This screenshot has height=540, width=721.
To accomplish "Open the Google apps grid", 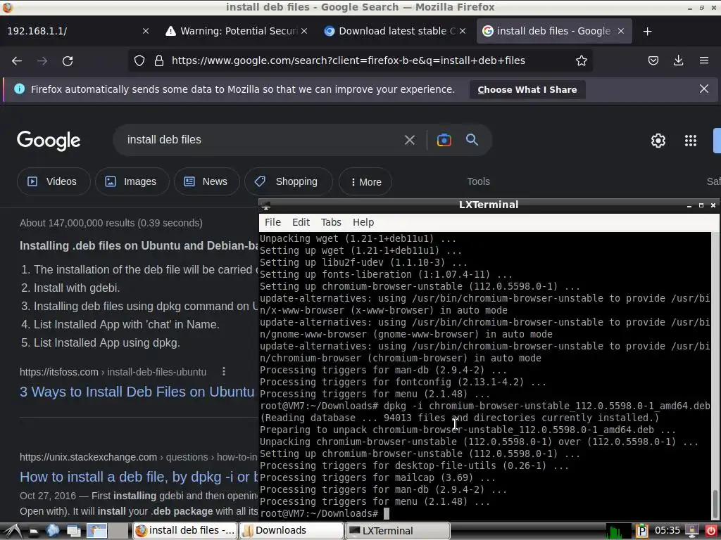I will click(x=690, y=141).
